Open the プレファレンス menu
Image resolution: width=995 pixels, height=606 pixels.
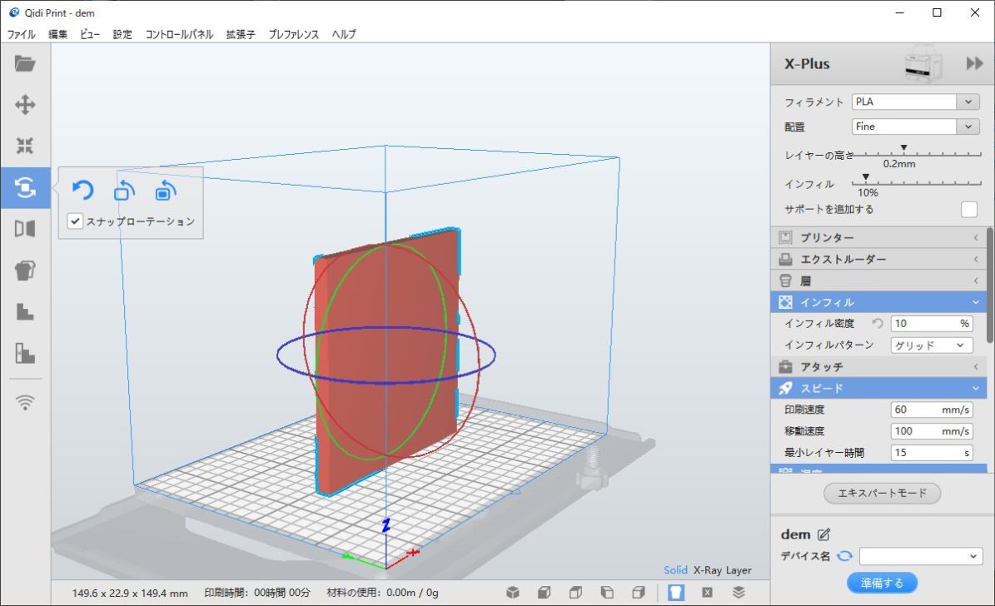coord(293,34)
